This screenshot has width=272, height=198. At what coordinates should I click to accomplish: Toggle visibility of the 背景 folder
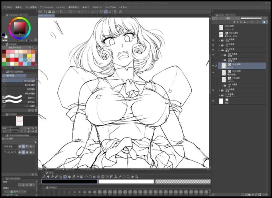point(213,90)
